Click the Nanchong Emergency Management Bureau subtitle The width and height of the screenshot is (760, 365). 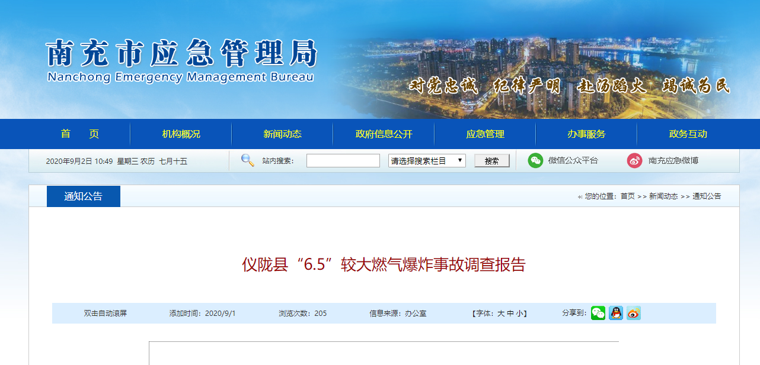click(x=180, y=77)
